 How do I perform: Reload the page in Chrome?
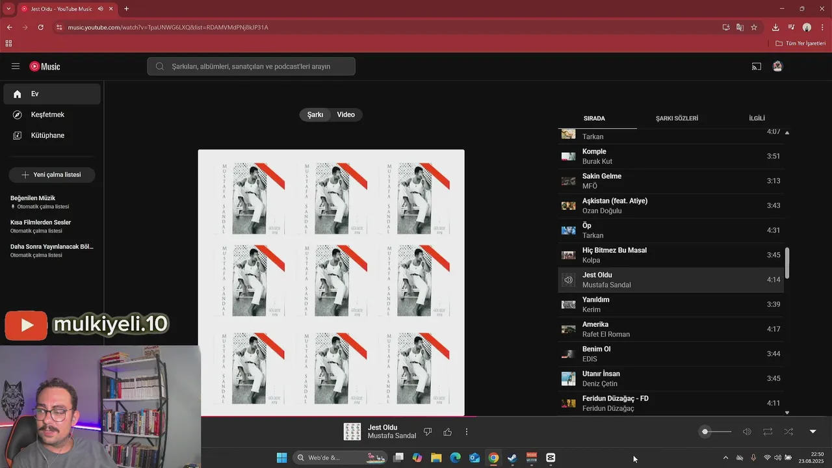click(x=40, y=27)
